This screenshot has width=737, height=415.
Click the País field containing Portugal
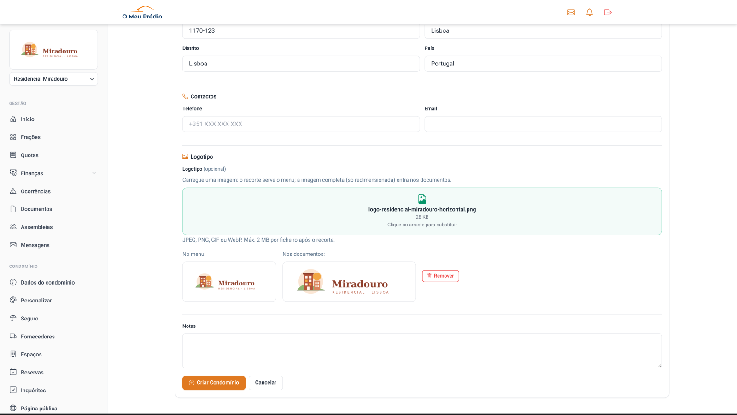[543, 64]
